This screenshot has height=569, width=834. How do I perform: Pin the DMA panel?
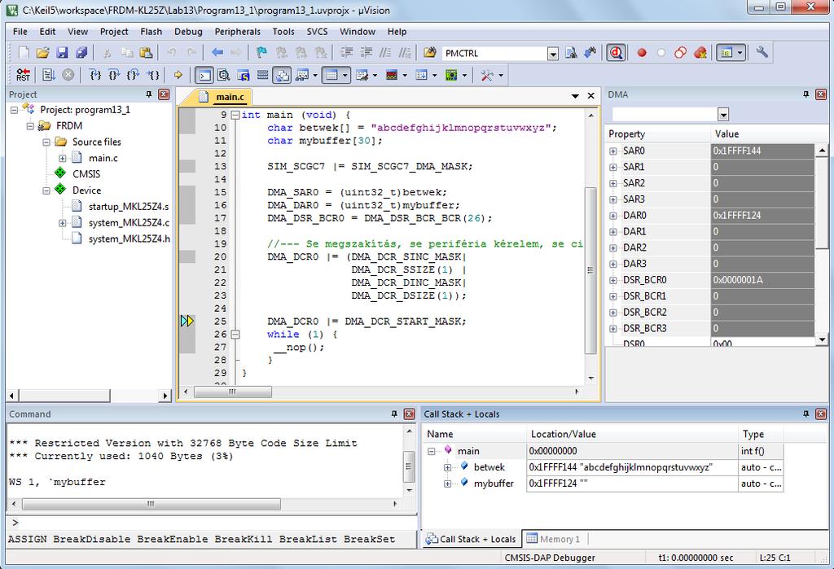coord(805,94)
